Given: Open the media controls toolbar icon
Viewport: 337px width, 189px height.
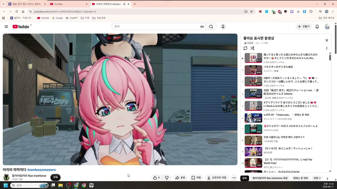Looking at the screenshot, I should (x=320, y=12).
